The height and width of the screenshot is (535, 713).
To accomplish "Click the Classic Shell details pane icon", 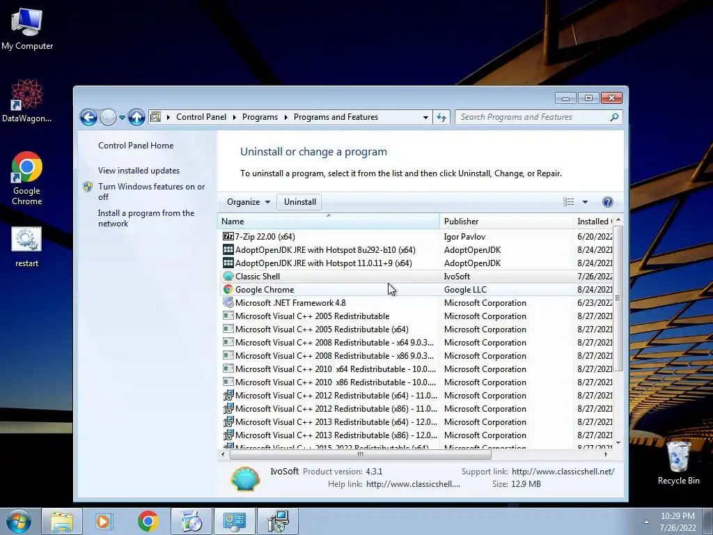I will pyautogui.click(x=245, y=478).
